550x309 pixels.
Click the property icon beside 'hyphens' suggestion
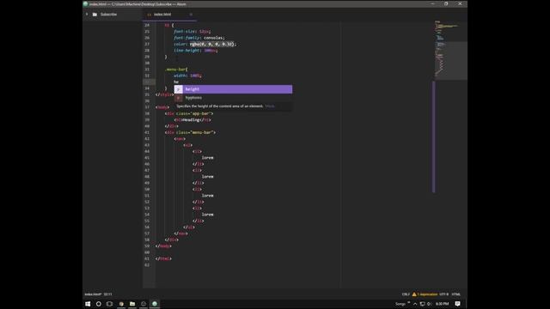tap(179, 98)
